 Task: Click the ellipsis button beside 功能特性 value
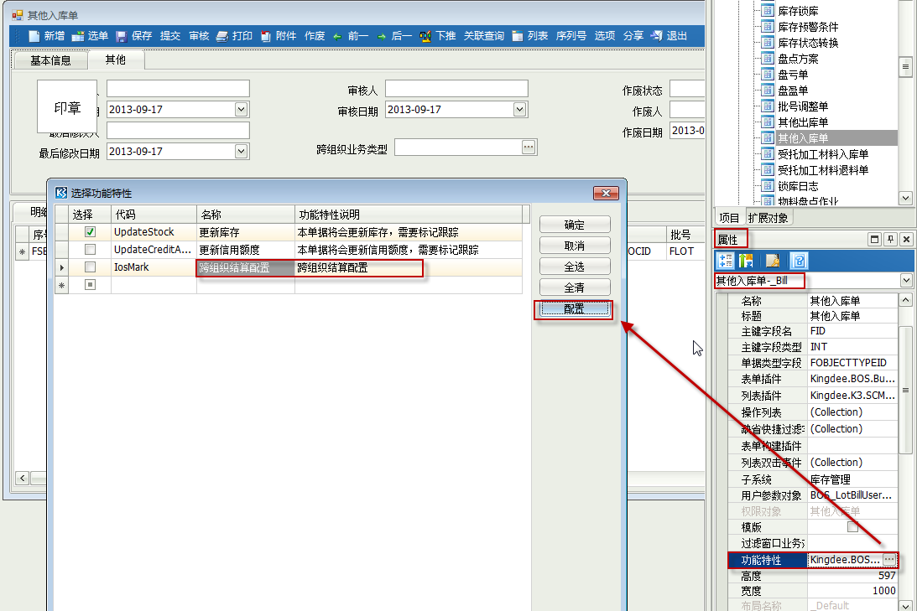pyautogui.click(x=889, y=559)
